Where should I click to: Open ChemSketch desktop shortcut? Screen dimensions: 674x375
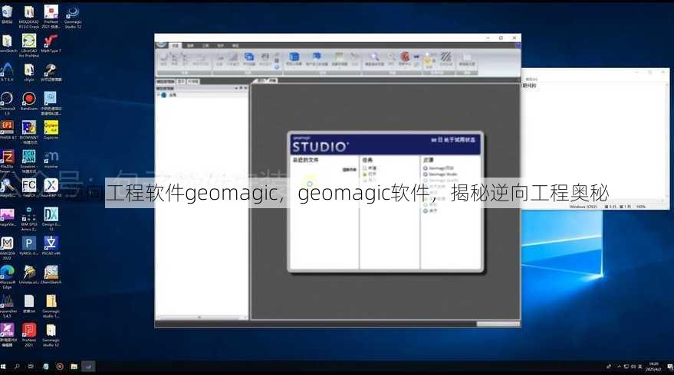click(x=51, y=275)
